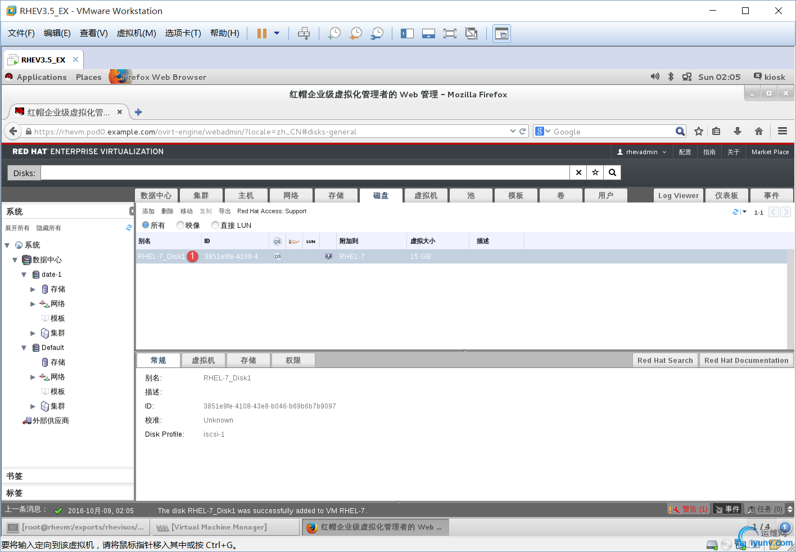Open the search engine selector dropdown

click(x=543, y=131)
